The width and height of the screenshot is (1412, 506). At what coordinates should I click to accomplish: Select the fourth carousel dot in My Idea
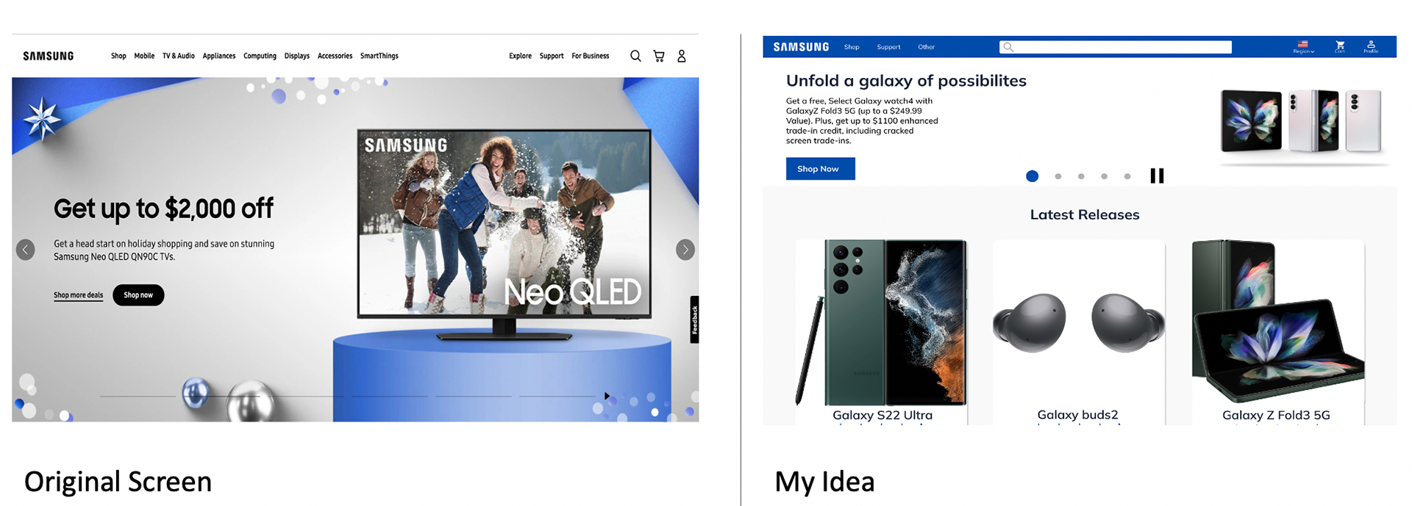coord(1104,176)
